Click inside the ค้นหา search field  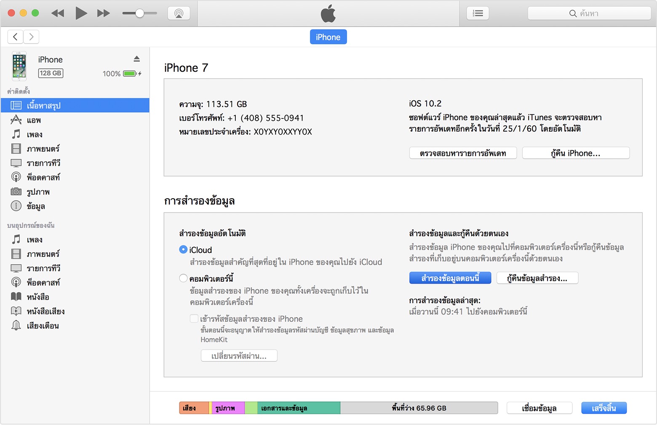pyautogui.click(x=589, y=13)
